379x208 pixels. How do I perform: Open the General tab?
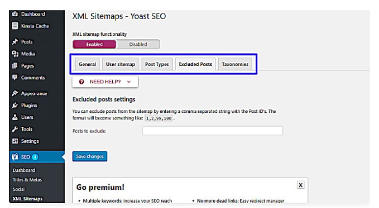[x=87, y=64]
